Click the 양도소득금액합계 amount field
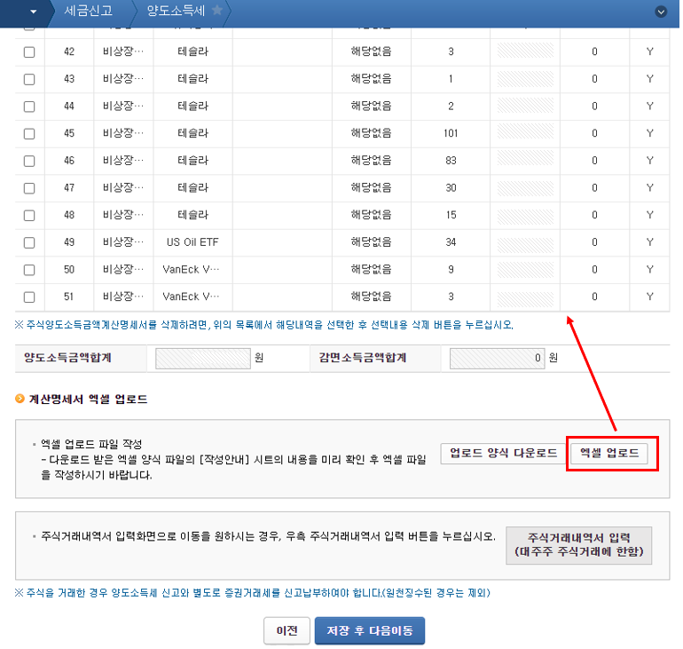Screen dimensions: 683x649 pyautogui.click(x=203, y=359)
